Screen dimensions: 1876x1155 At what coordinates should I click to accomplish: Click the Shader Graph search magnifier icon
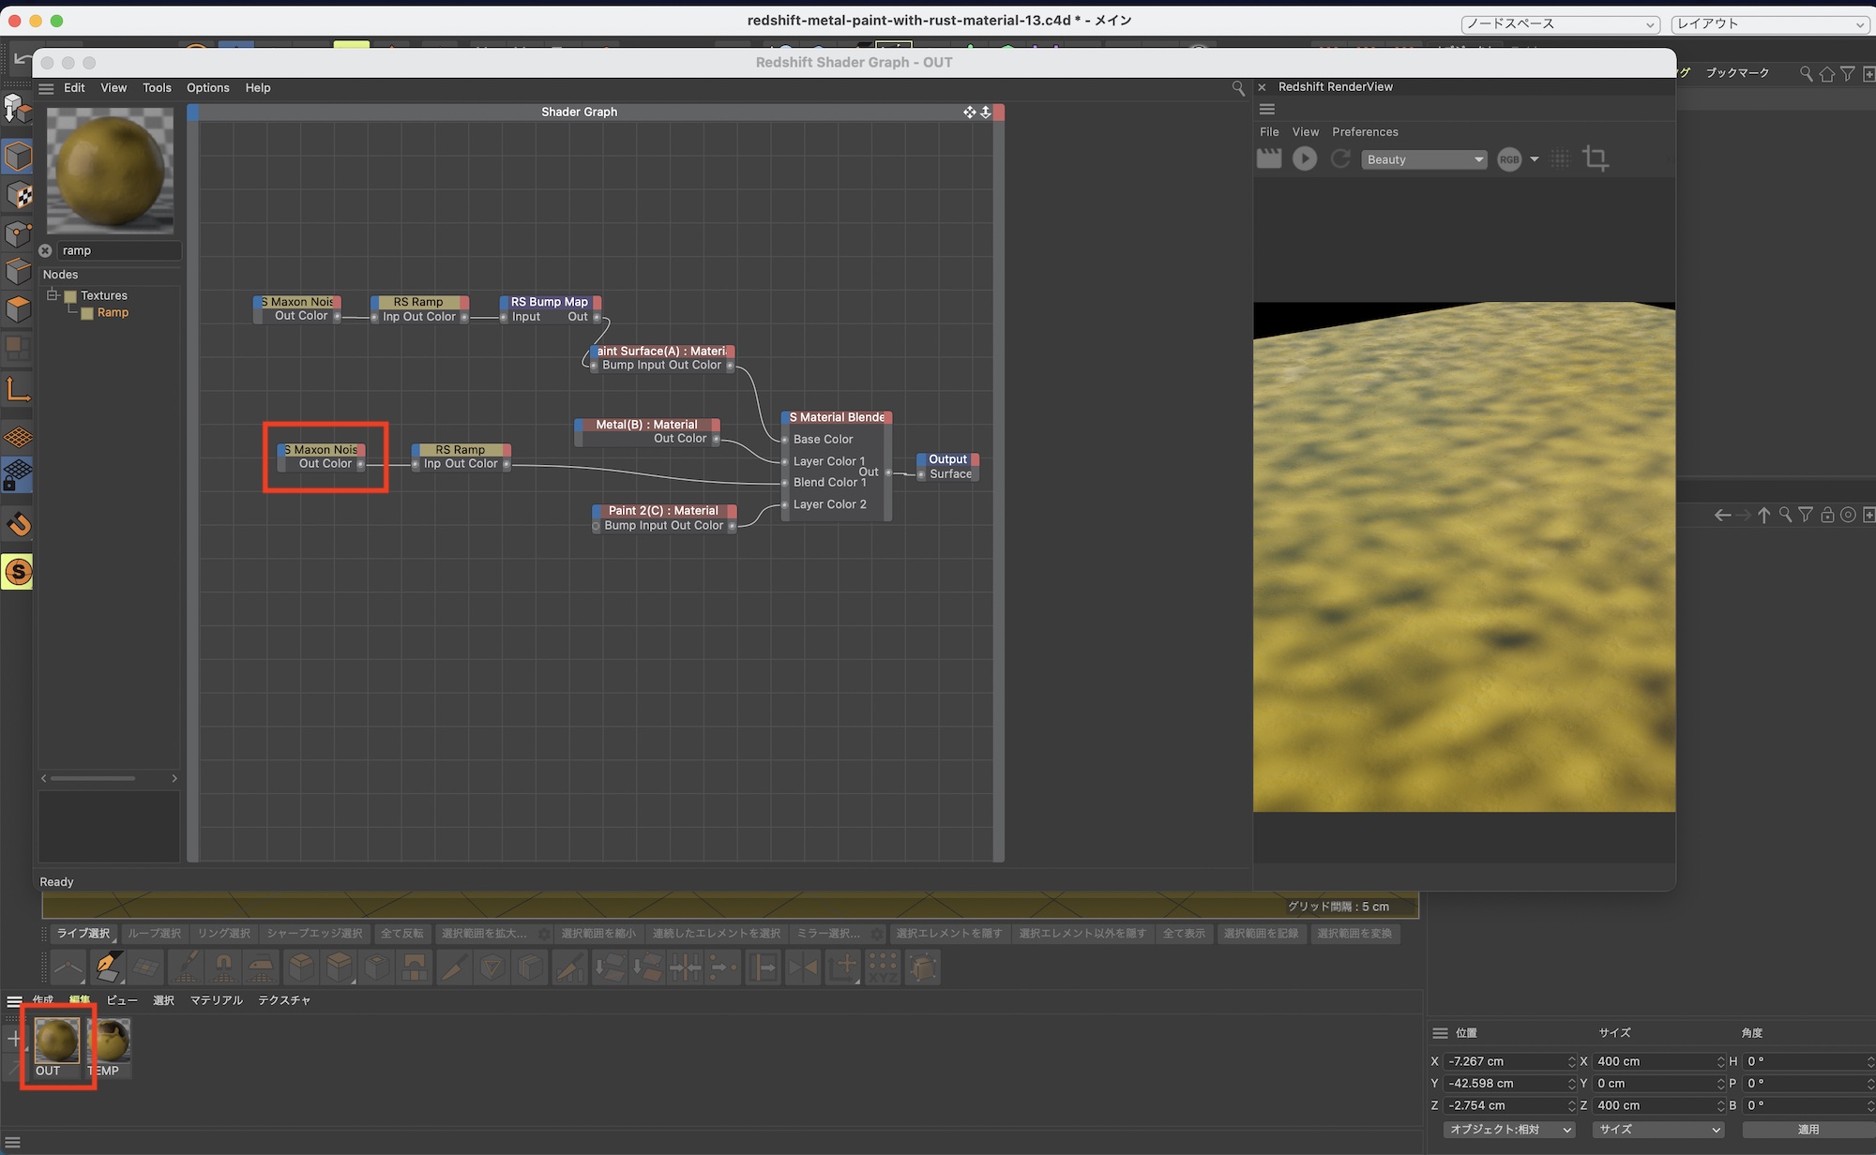(1238, 88)
